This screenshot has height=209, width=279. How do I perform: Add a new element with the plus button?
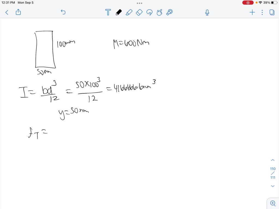[x=252, y=12]
